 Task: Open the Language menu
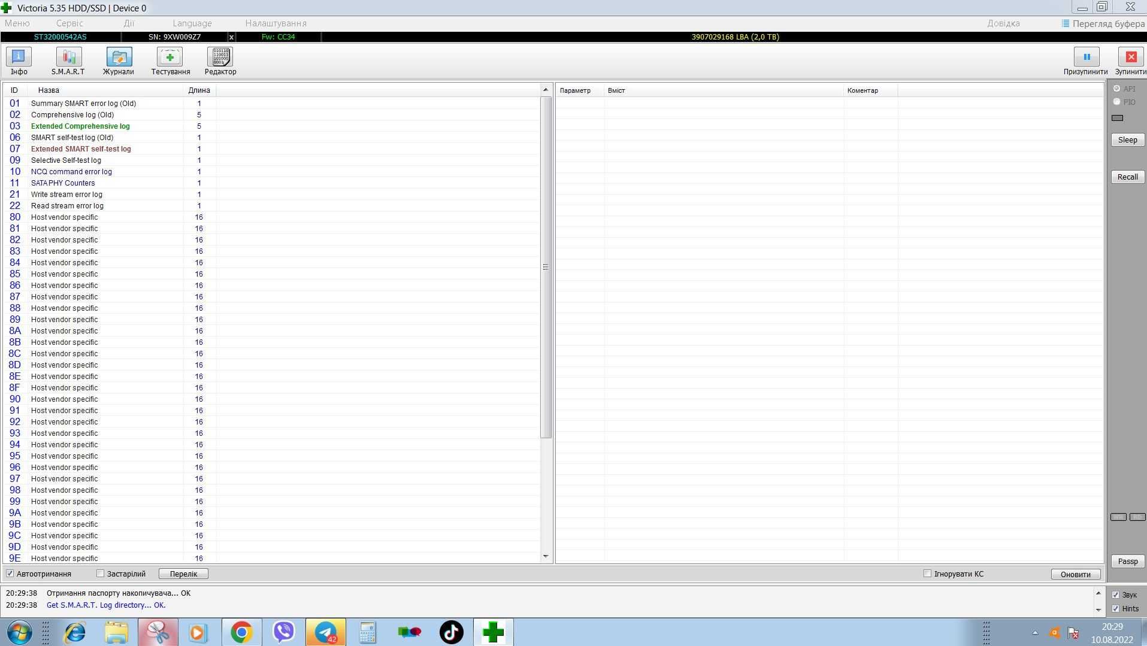point(192,23)
